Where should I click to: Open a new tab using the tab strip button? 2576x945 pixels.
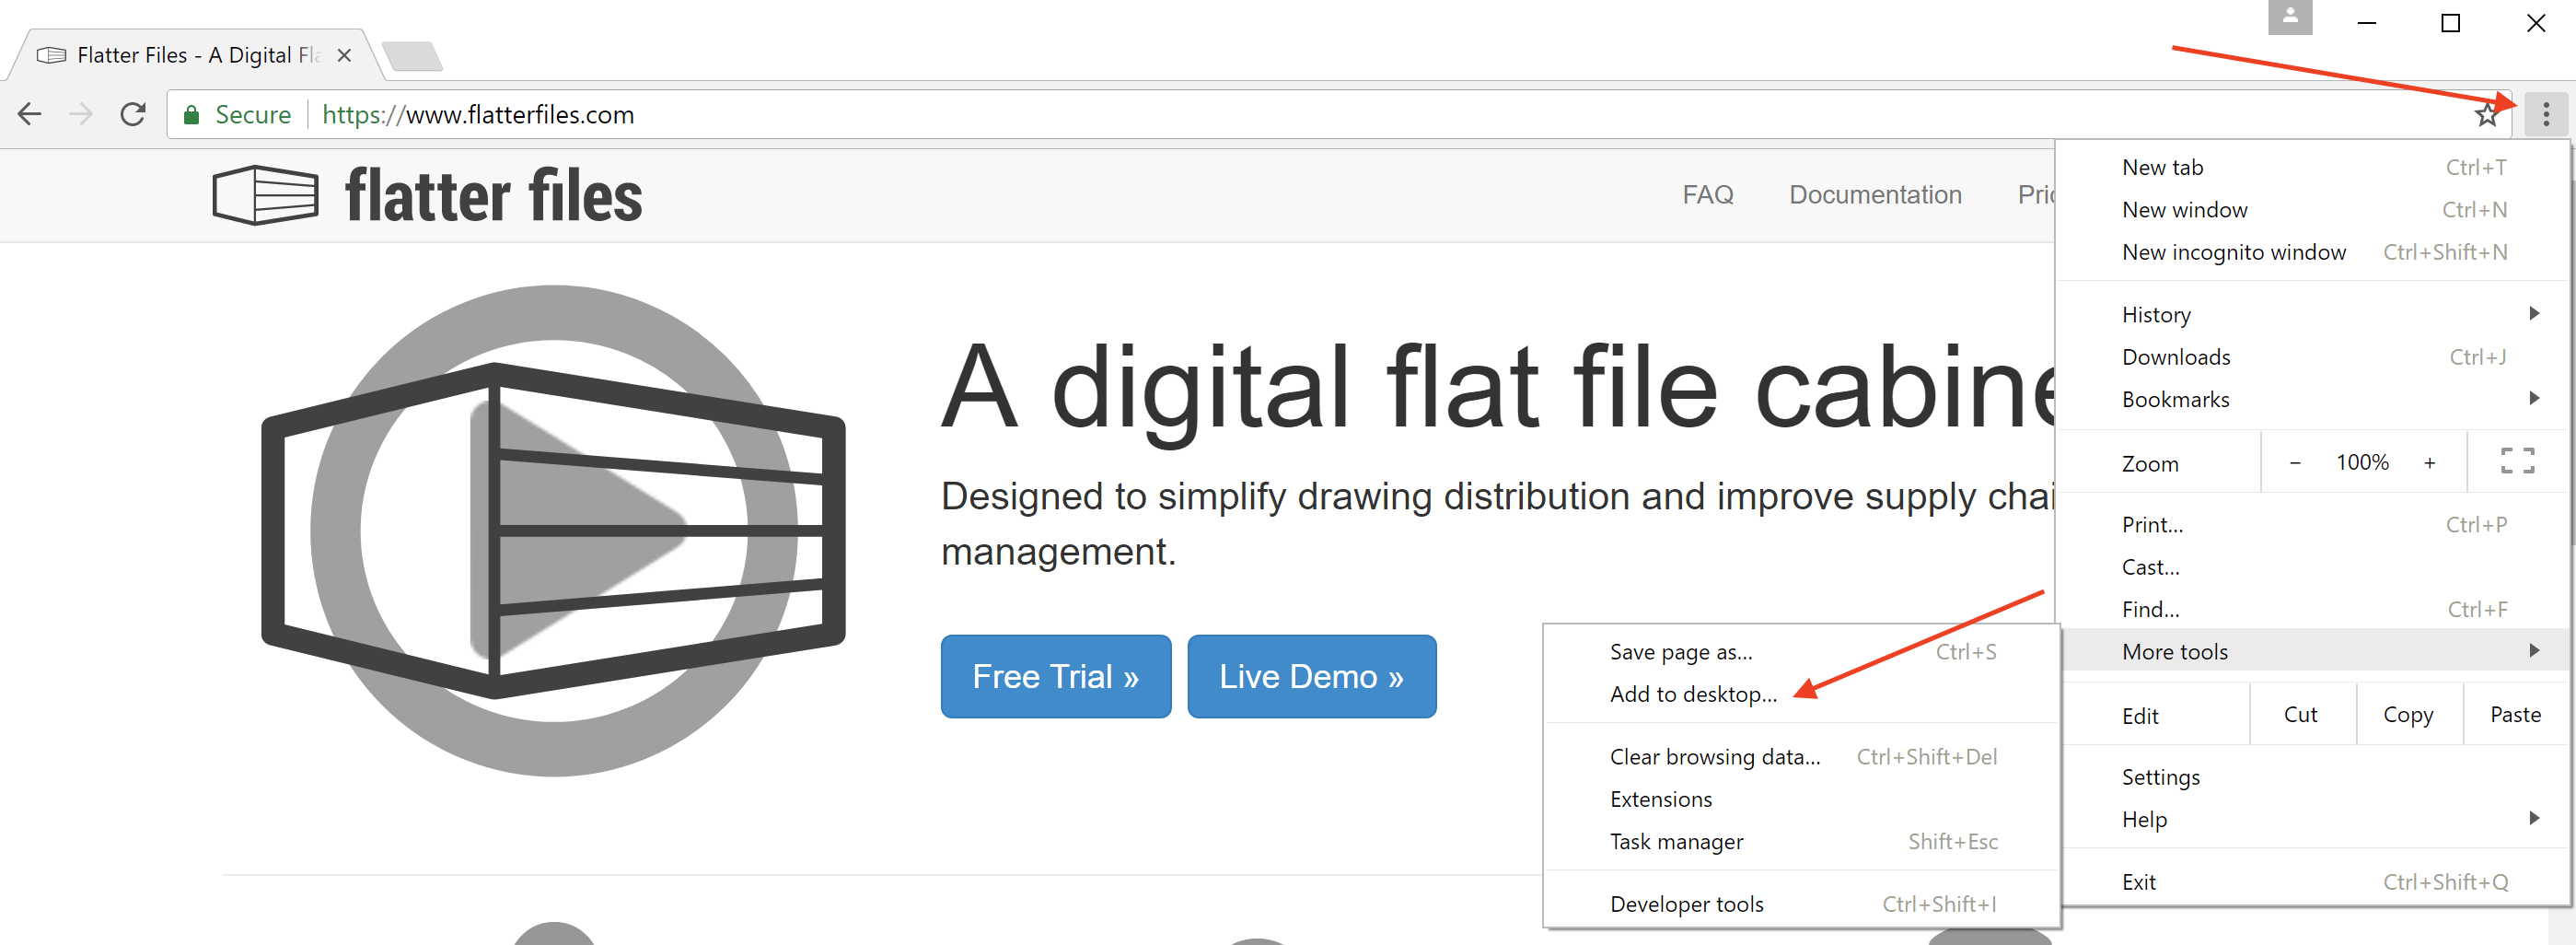(x=412, y=56)
